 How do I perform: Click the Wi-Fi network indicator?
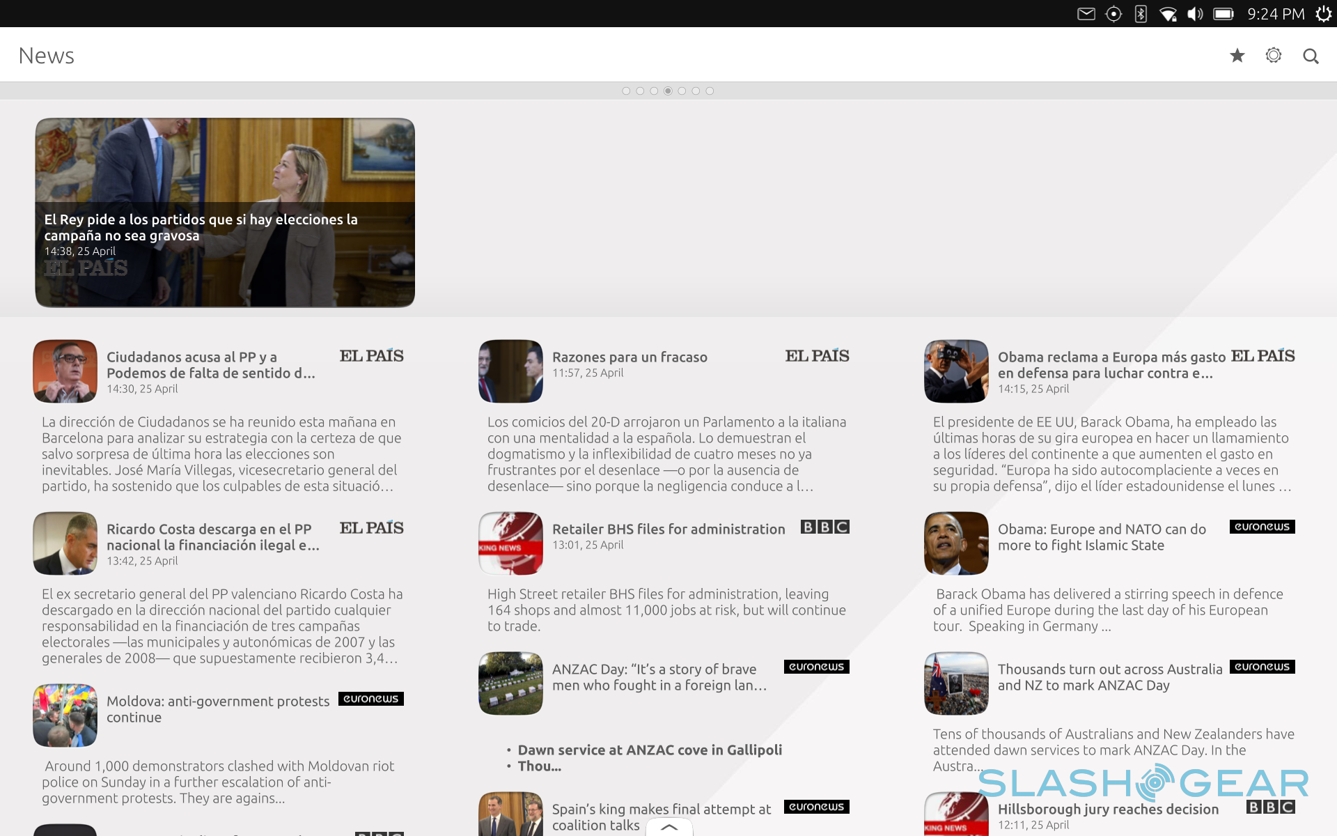(1168, 14)
